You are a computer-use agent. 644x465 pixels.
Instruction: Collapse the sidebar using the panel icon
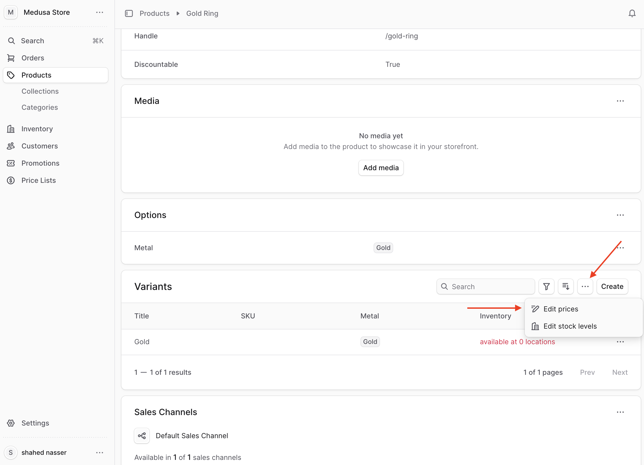[129, 13]
